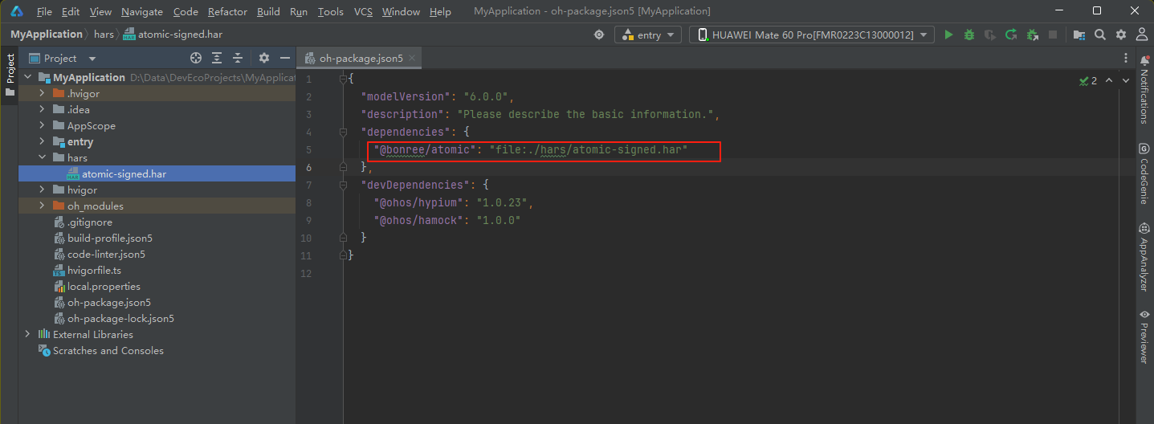Click the Stop run icon

(1053, 35)
